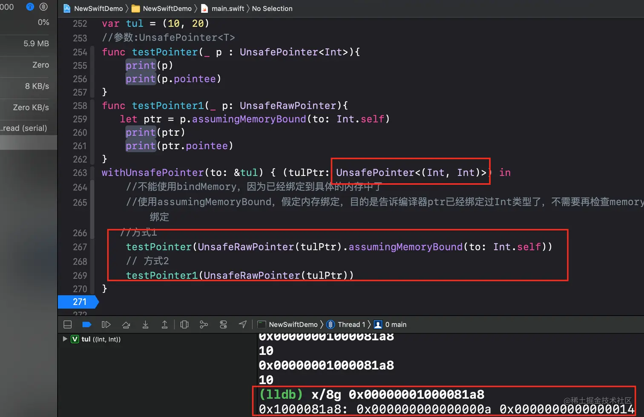
Task: Click the memory dump output 0x1000081a8 line
Action: point(446,409)
